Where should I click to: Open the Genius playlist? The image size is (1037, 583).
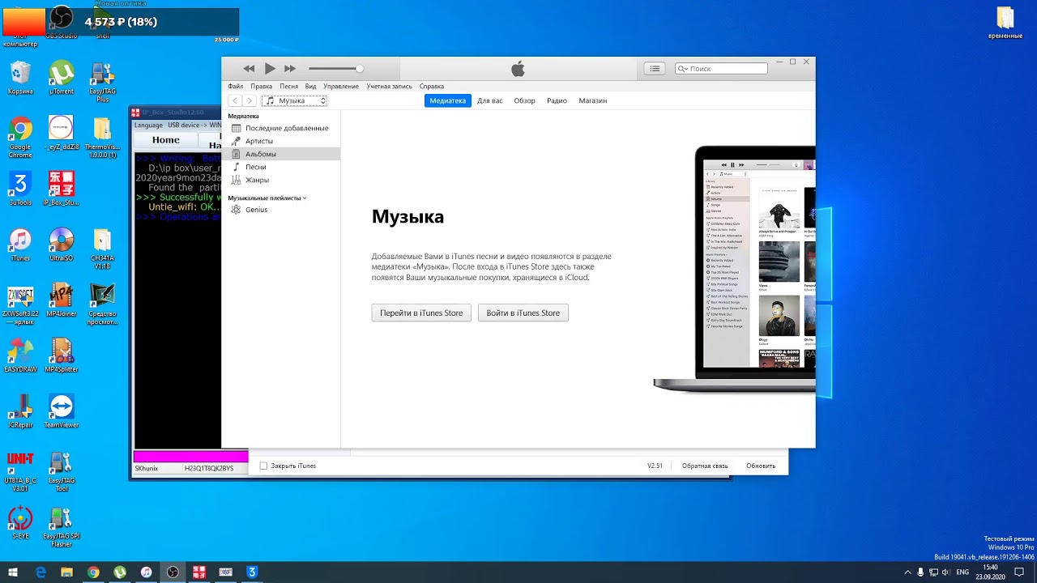pyautogui.click(x=281, y=210)
